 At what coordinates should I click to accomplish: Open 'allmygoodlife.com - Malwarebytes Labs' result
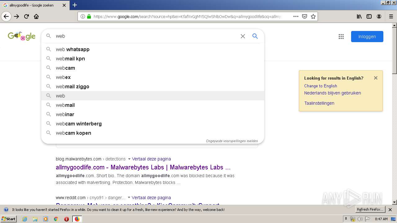point(143,167)
